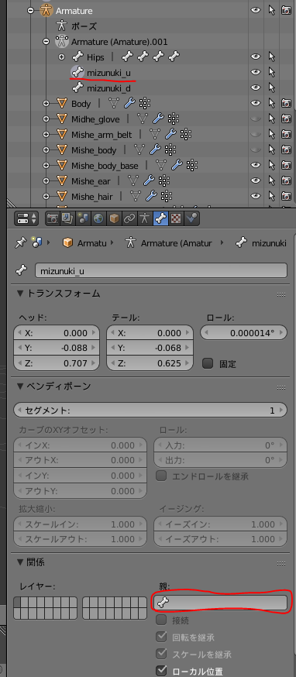Click first child bone icon beside Hips
Screen dimensions: 296x677
[x=128, y=56]
